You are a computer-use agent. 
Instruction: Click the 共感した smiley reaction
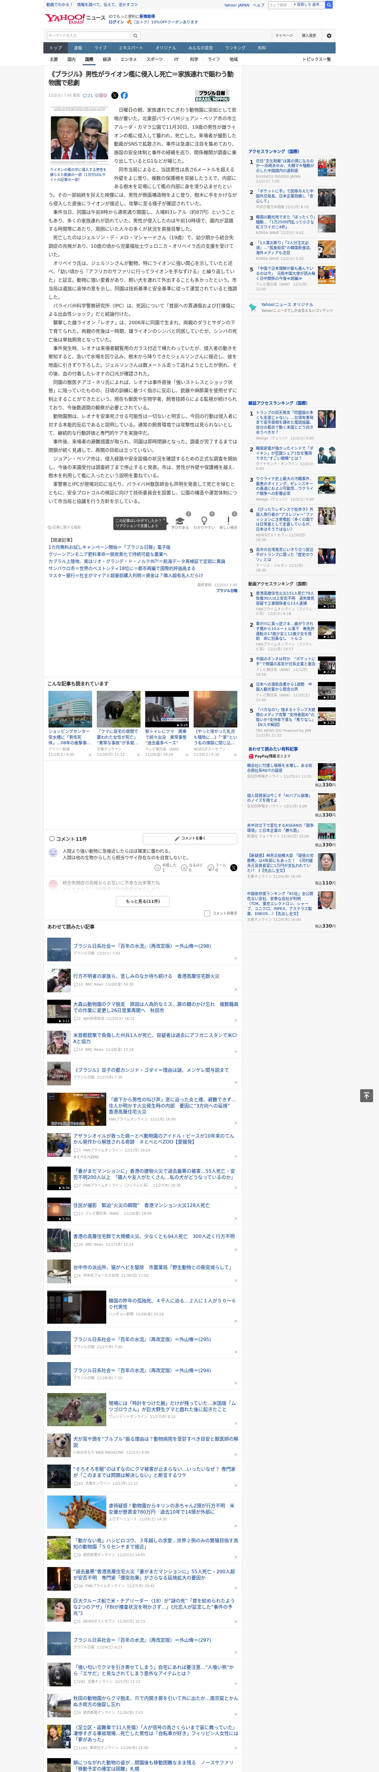point(158,868)
